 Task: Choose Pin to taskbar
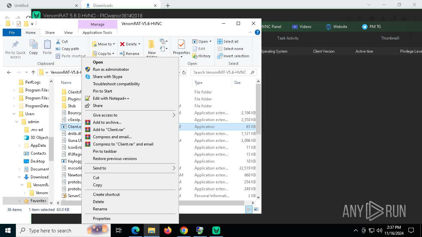130,151
